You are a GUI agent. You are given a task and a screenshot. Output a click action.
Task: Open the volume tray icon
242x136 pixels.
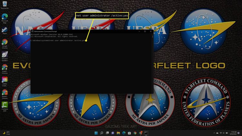tap(224, 133)
